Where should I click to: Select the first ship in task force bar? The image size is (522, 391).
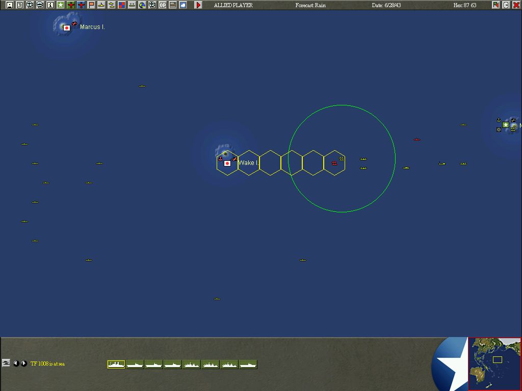[116, 365]
